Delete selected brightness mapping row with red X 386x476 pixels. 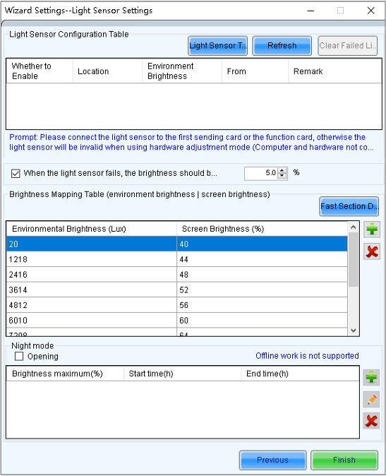pyautogui.click(x=372, y=251)
